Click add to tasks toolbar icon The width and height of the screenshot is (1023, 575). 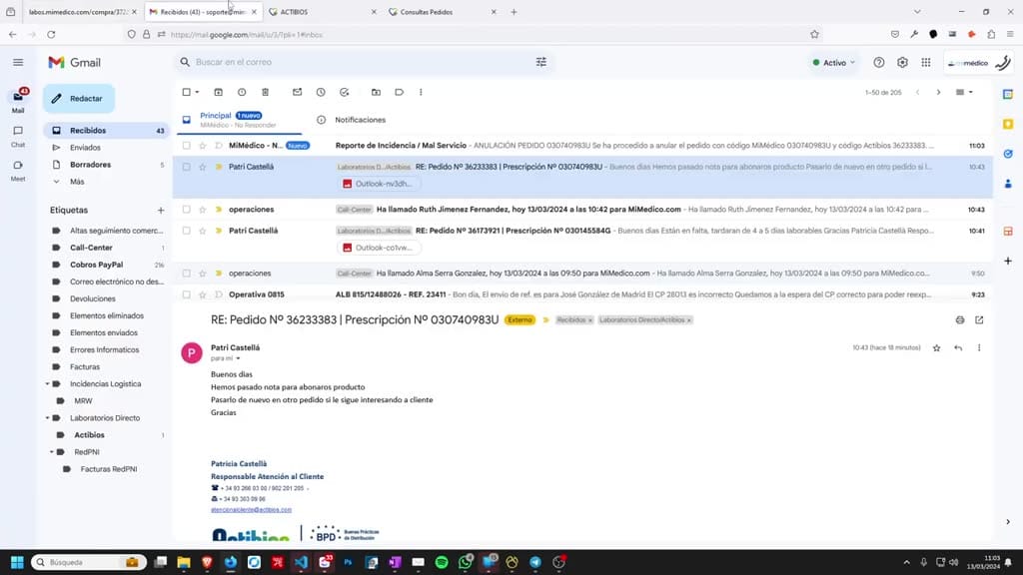click(x=345, y=93)
